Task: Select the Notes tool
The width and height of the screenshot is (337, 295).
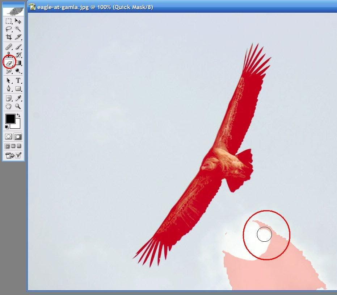Action: tap(9, 98)
